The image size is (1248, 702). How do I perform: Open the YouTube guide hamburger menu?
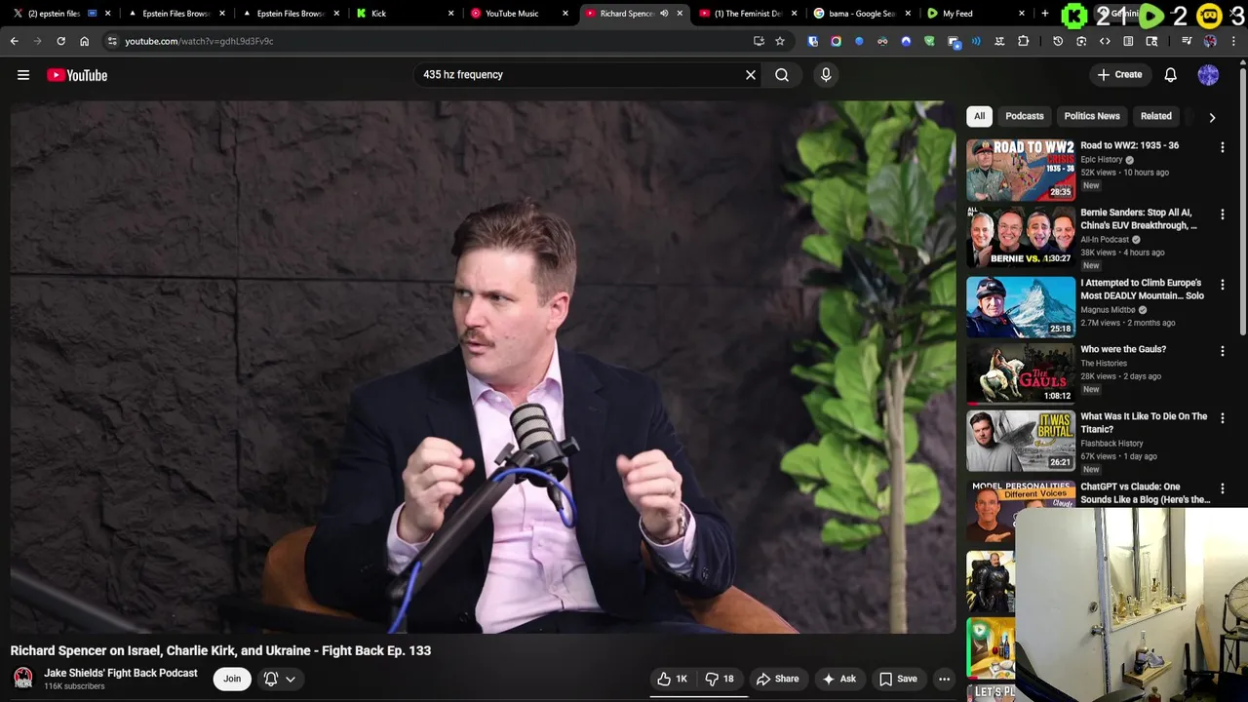(23, 75)
